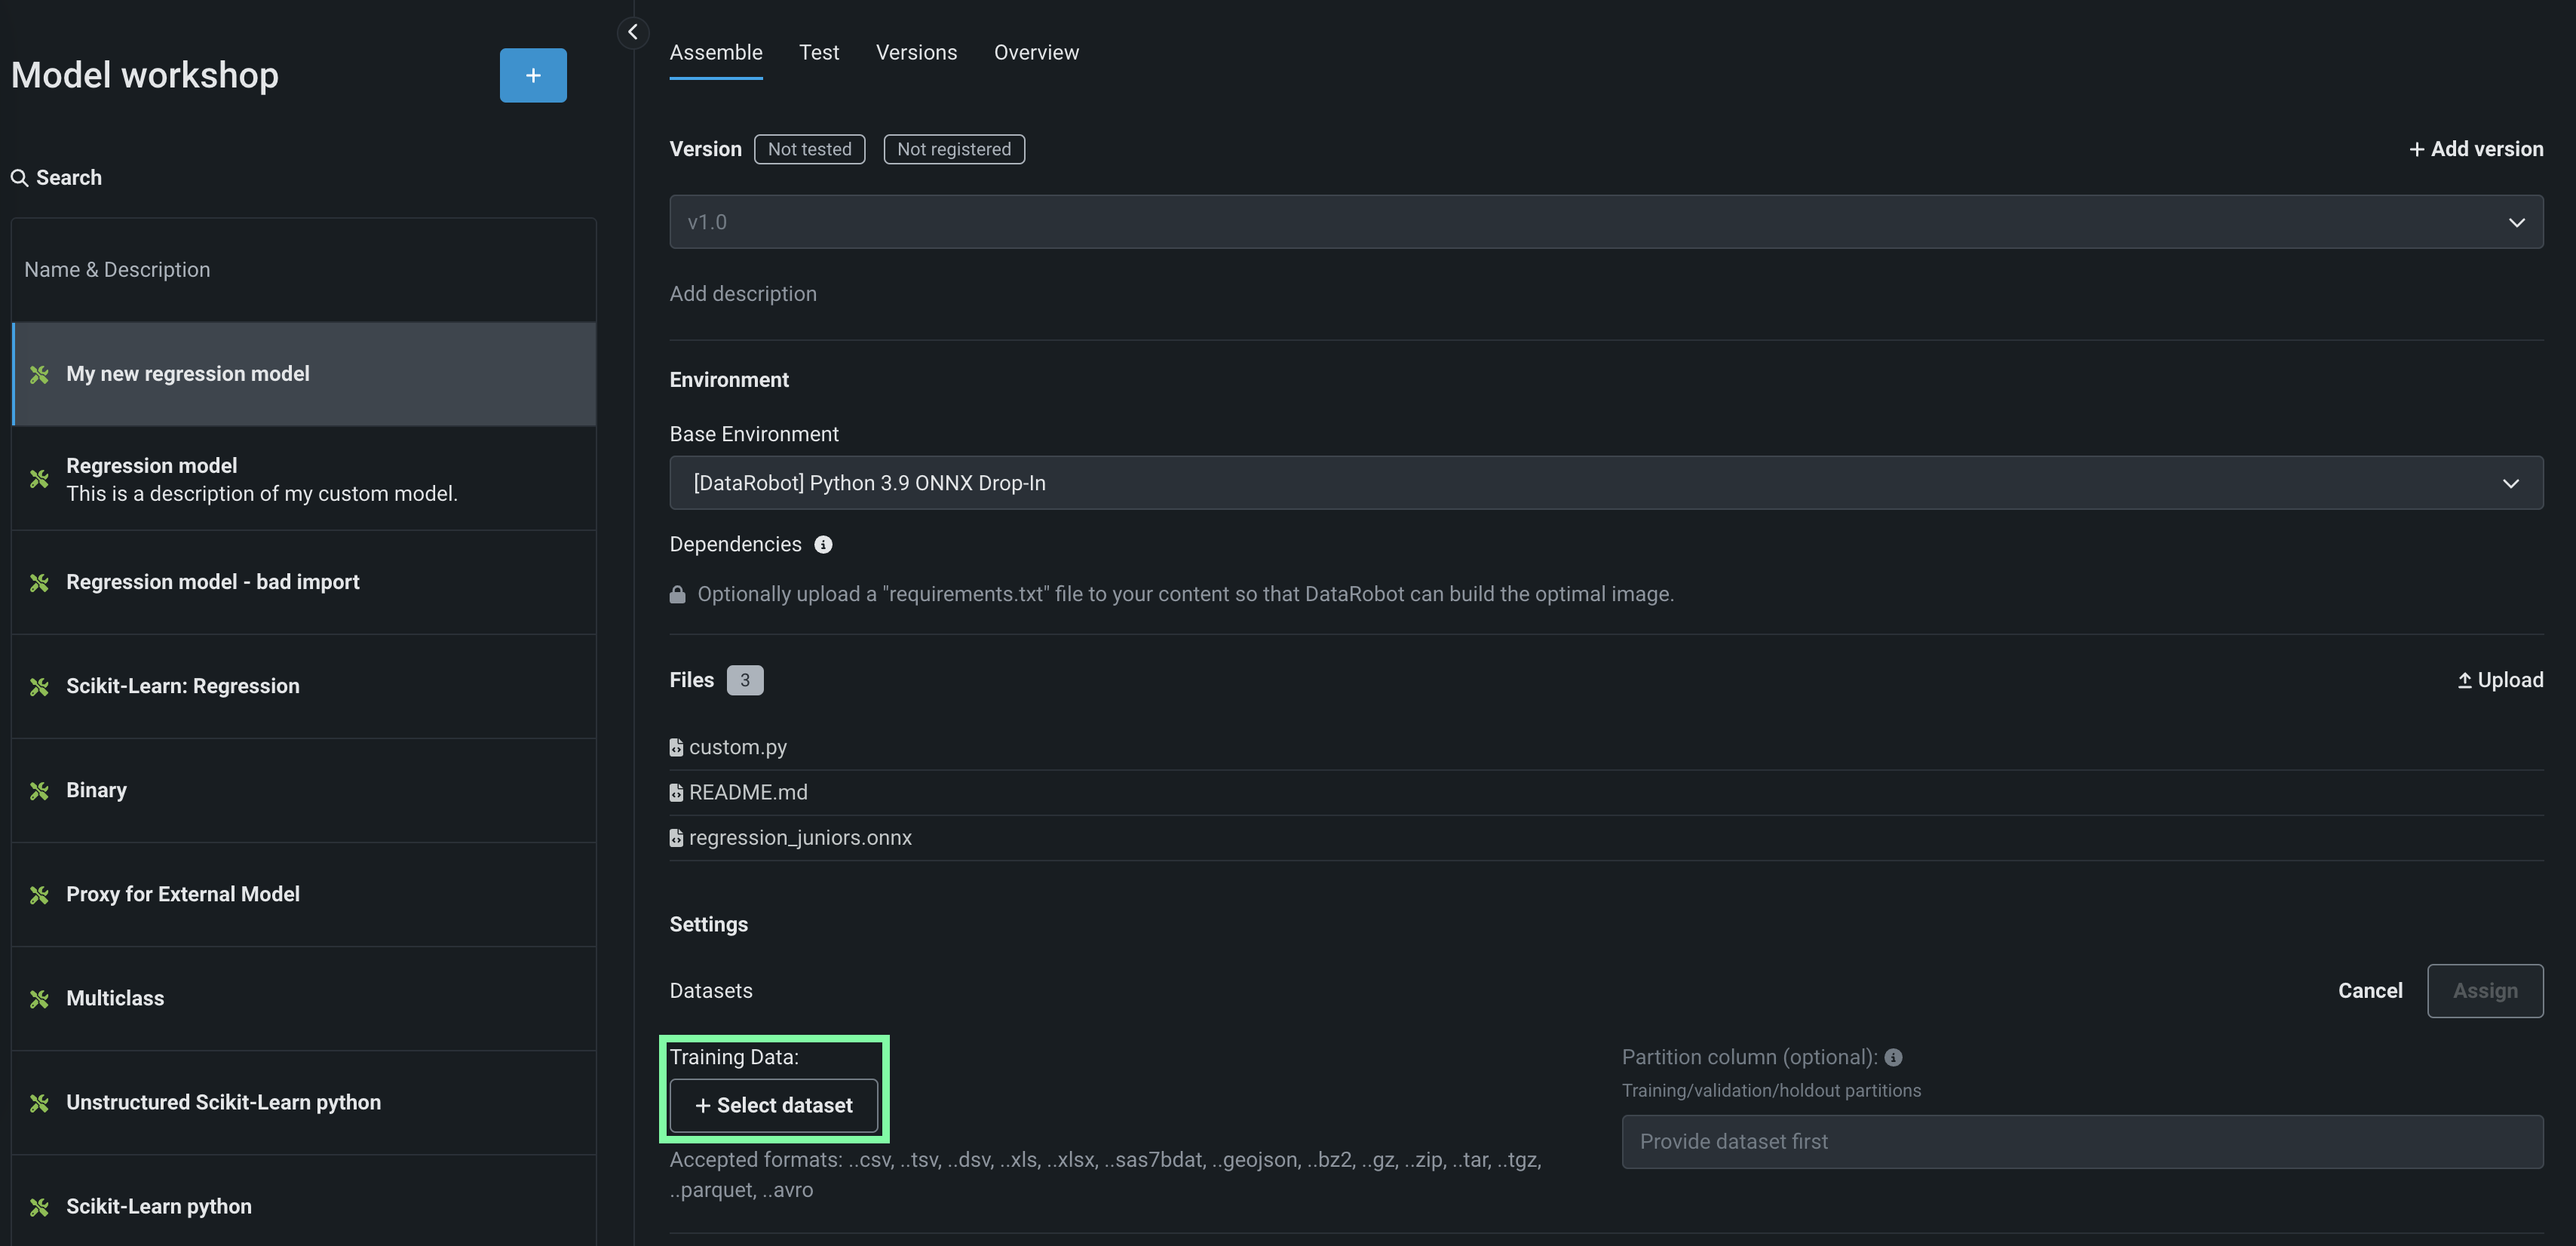
Task: Click the Search magnifier icon
Action: [x=19, y=178]
